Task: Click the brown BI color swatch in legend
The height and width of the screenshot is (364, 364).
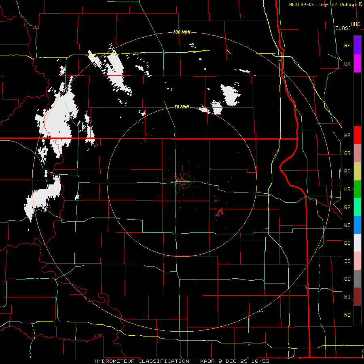Action: point(357,297)
